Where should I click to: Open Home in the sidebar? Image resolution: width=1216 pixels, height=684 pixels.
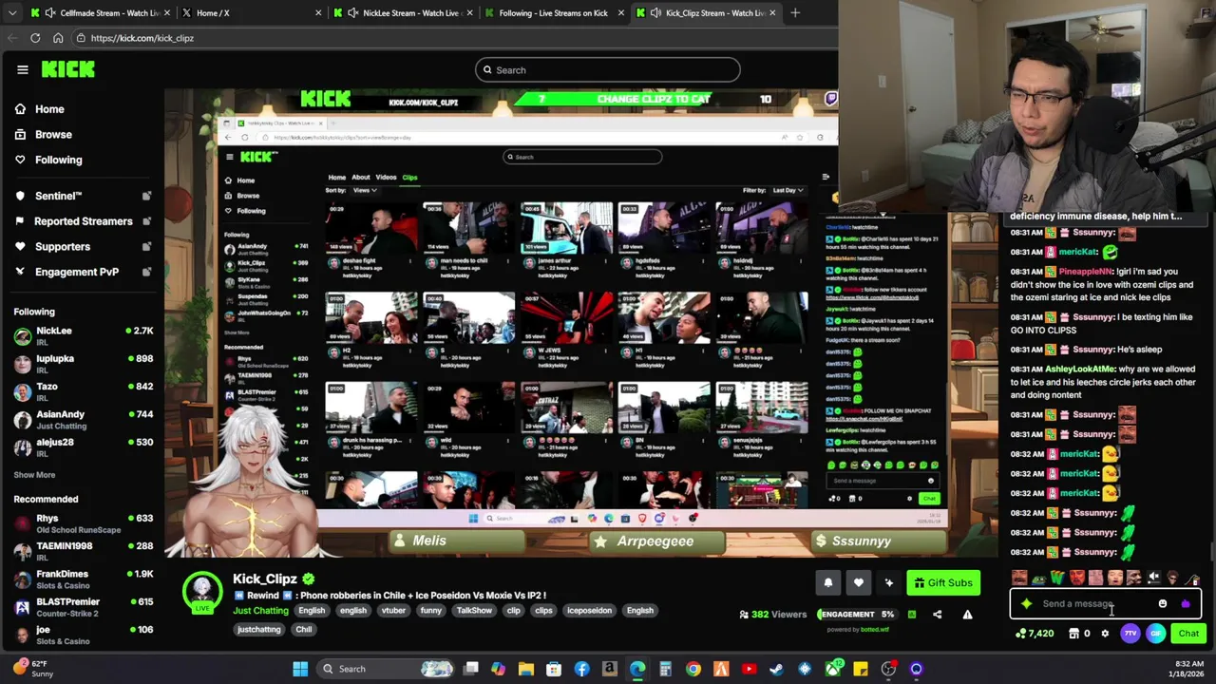click(49, 109)
